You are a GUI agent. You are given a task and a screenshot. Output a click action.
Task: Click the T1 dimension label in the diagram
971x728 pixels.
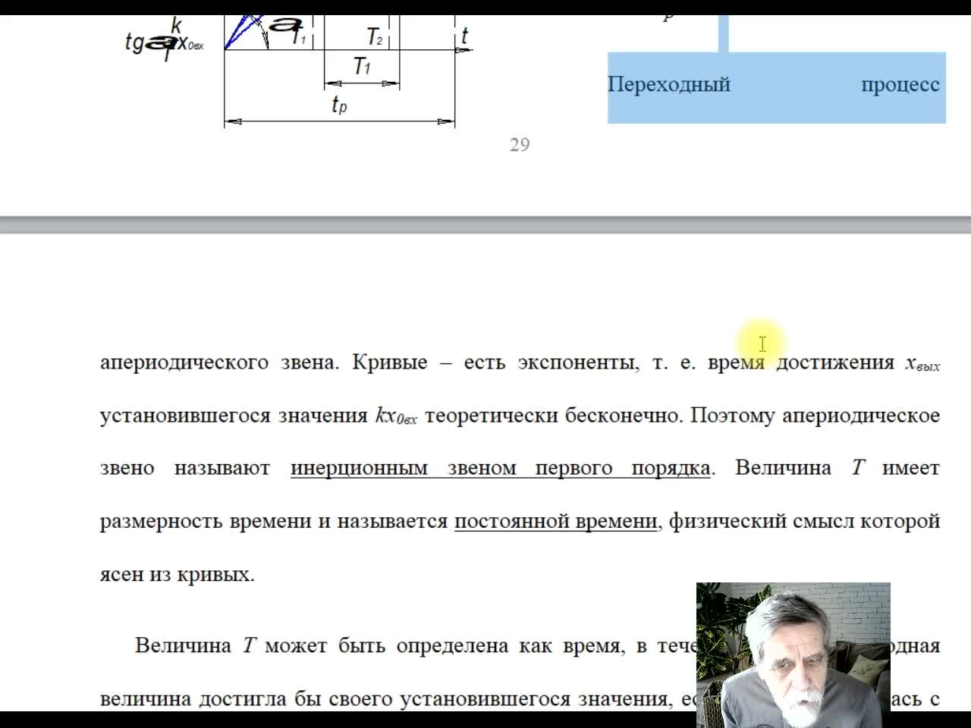click(362, 66)
